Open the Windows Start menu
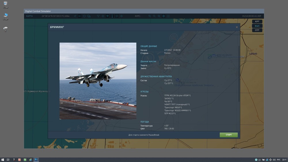The width and height of the screenshot is (288, 162). 3,159
